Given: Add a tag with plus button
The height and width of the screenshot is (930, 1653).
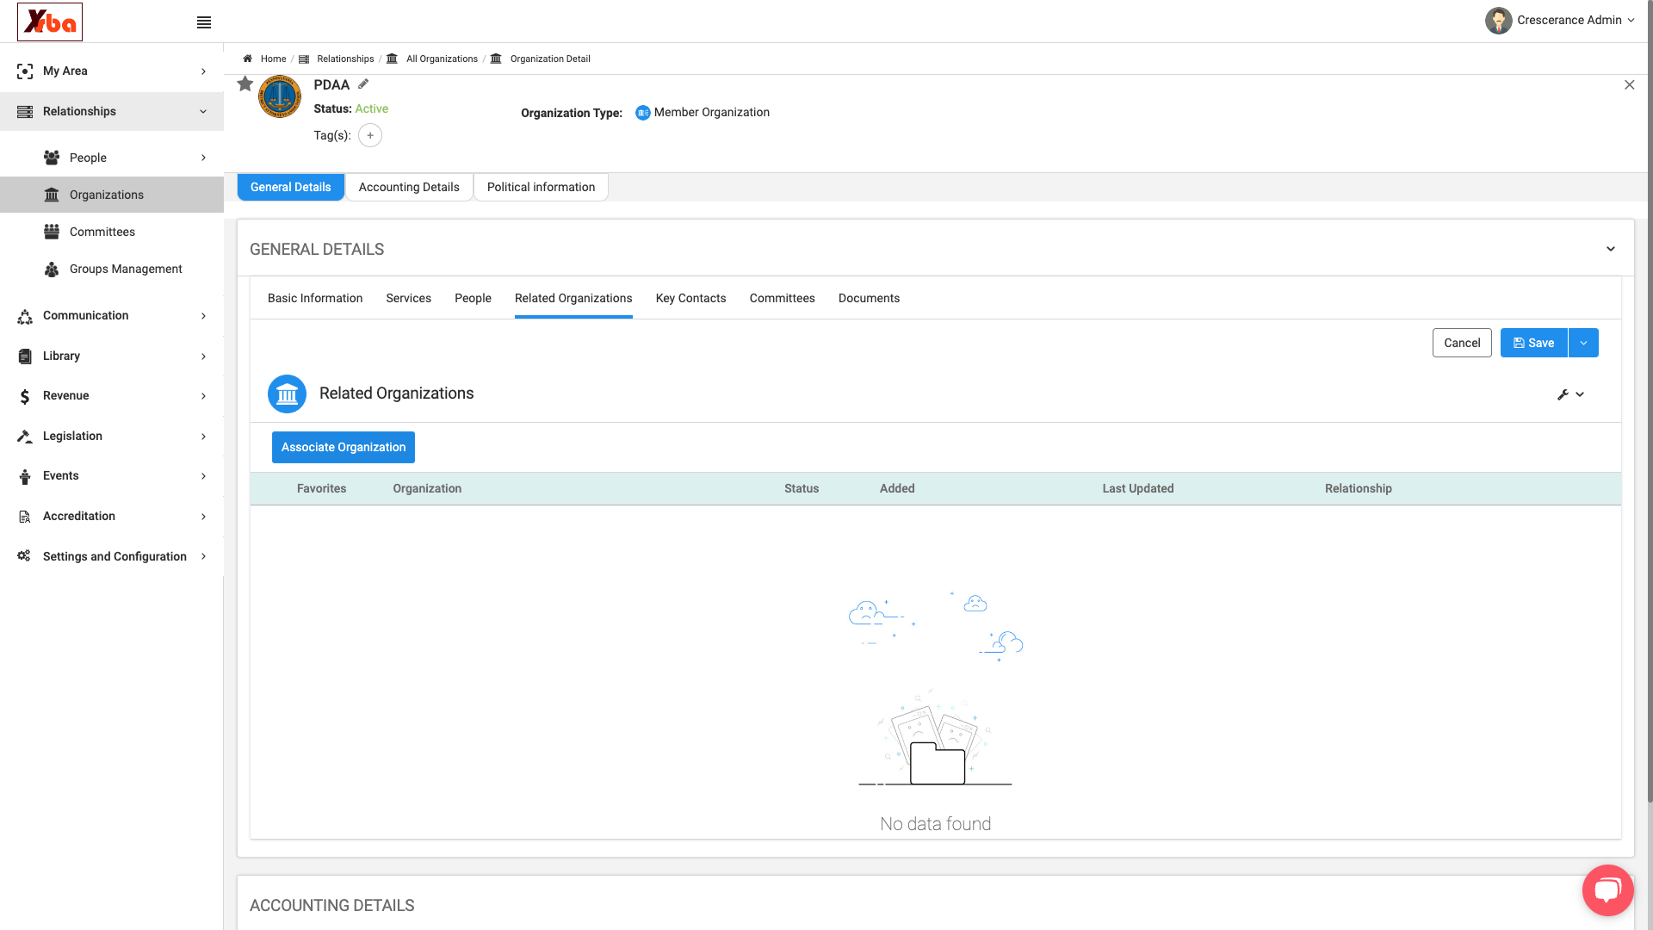Looking at the screenshot, I should pyautogui.click(x=370, y=135).
